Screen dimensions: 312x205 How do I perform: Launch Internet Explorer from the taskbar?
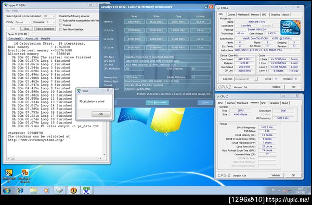20,190
